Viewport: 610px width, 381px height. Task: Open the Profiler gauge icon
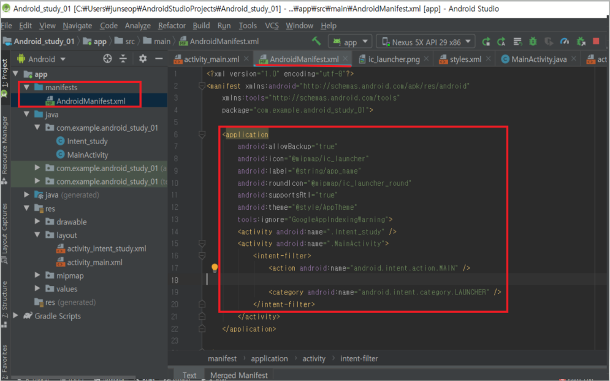(565, 42)
